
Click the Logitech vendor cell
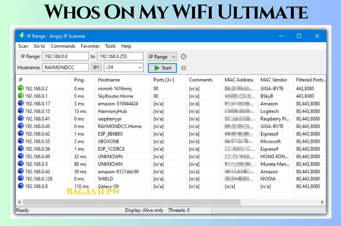point(269,111)
